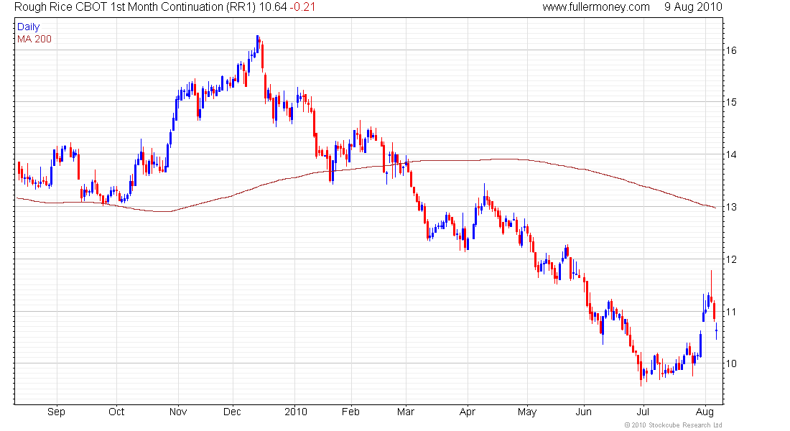
Task: Select the Feb month axis label
Action: [x=350, y=412]
